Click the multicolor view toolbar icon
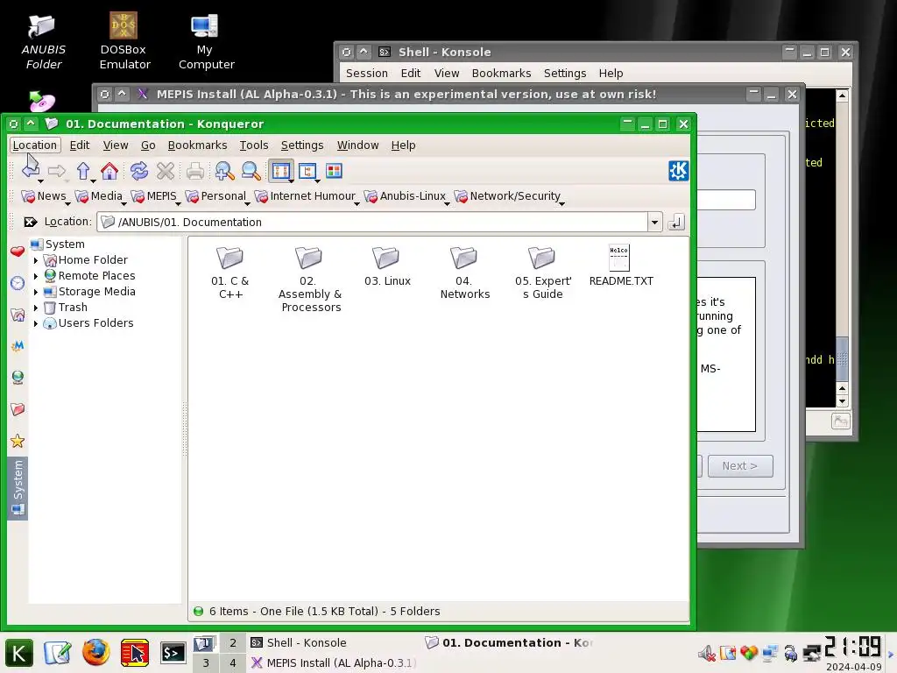 click(334, 171)
